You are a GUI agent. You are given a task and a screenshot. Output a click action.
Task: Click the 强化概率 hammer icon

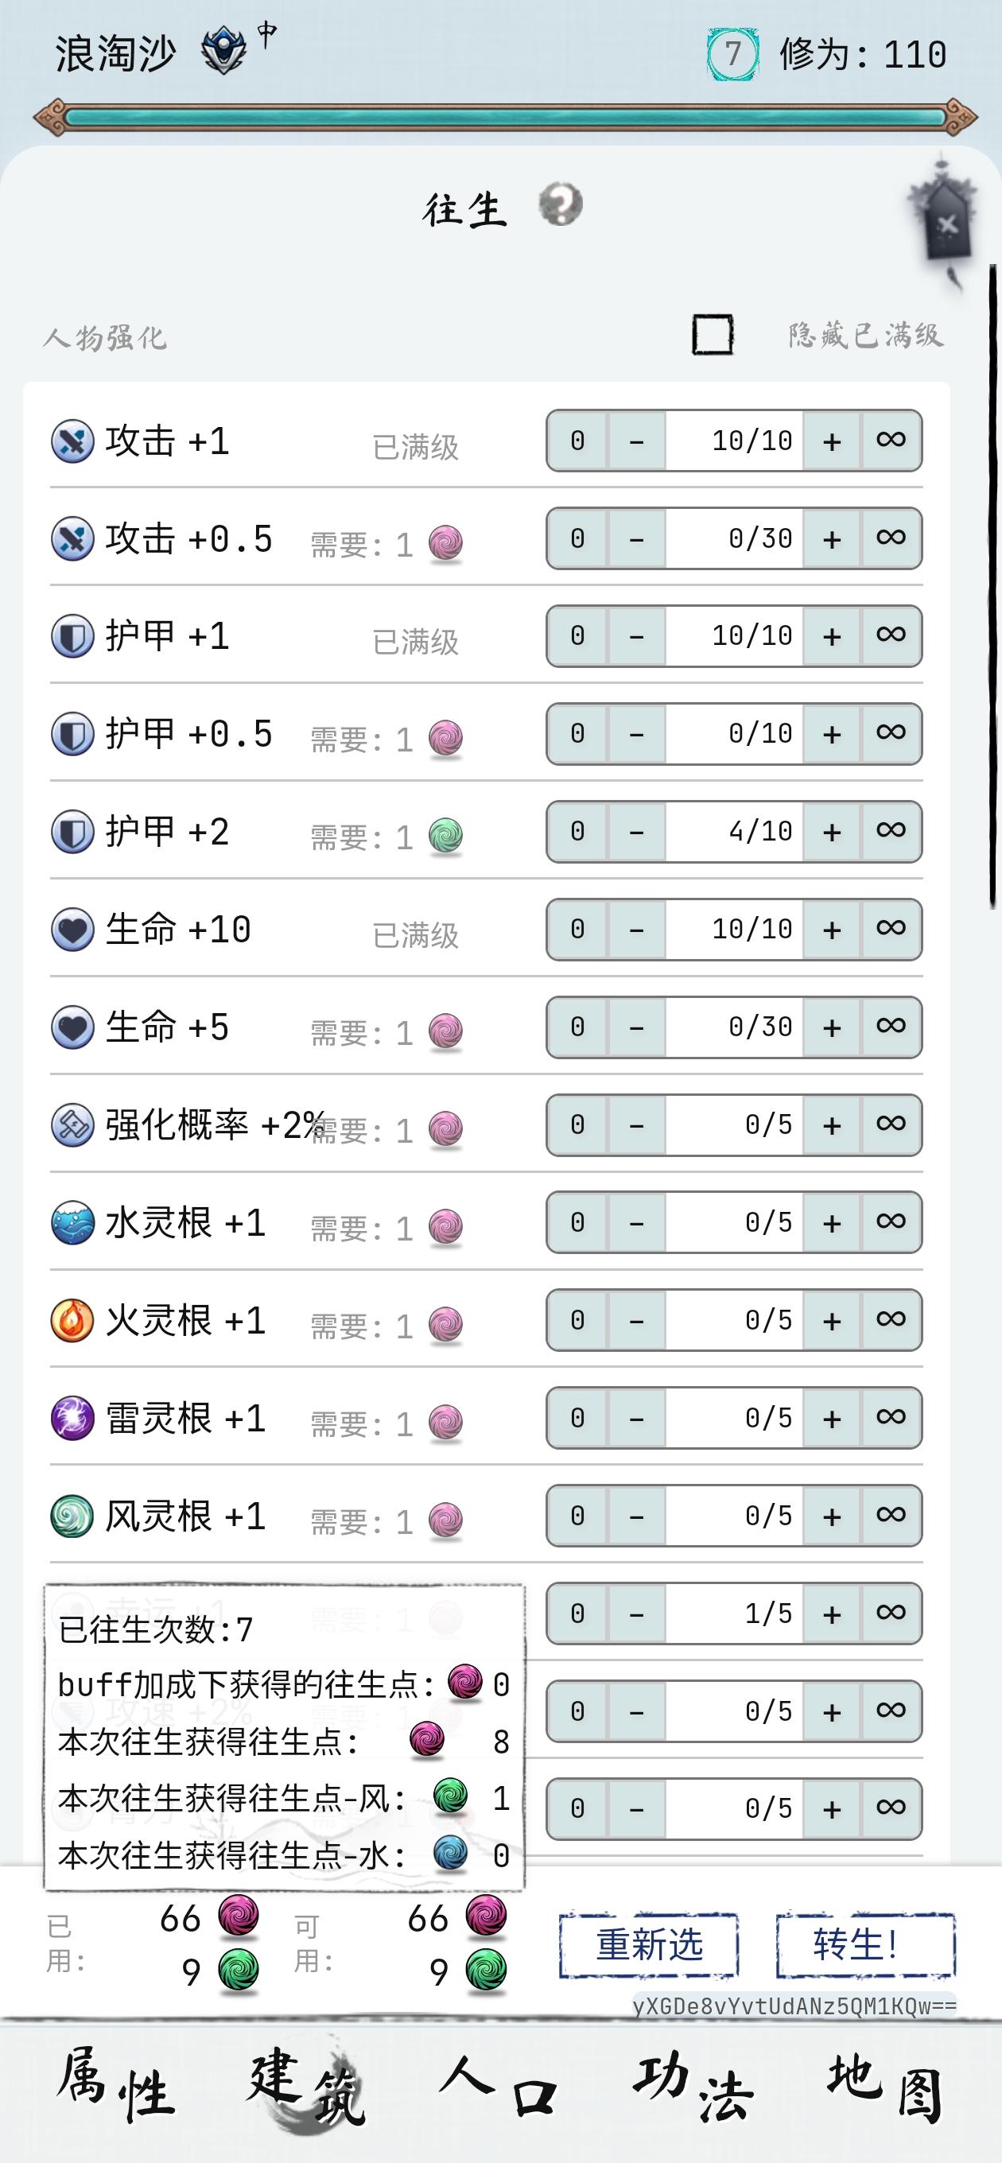pos(72,1126)
